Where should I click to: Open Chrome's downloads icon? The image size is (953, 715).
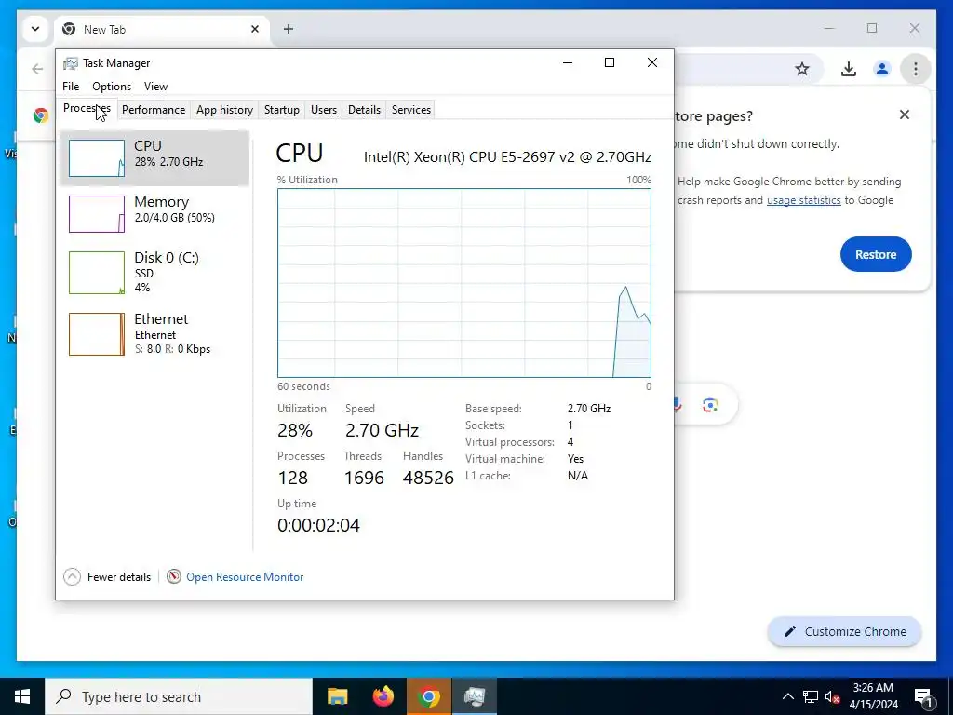[849, 69]
